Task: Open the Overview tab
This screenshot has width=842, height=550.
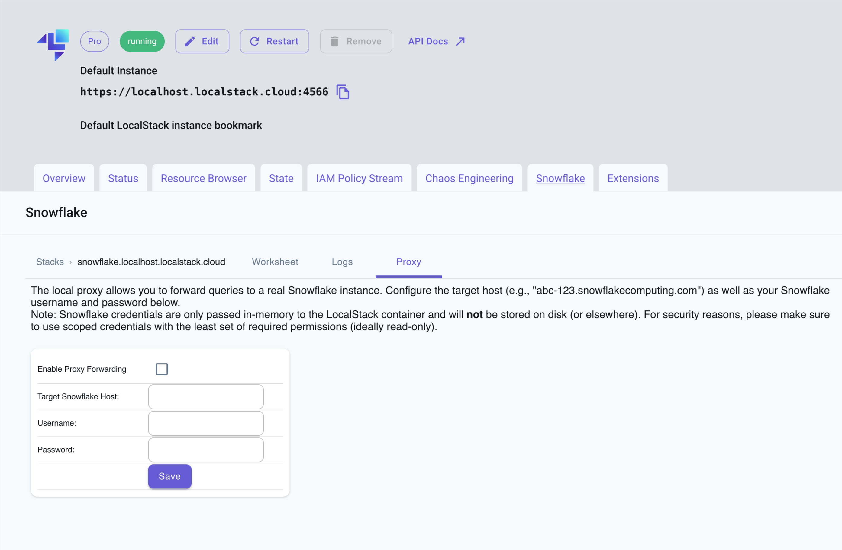Action: pos(64,178)
